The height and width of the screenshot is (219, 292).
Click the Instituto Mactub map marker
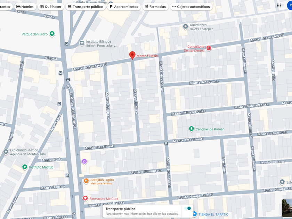[x=24, y=167]
